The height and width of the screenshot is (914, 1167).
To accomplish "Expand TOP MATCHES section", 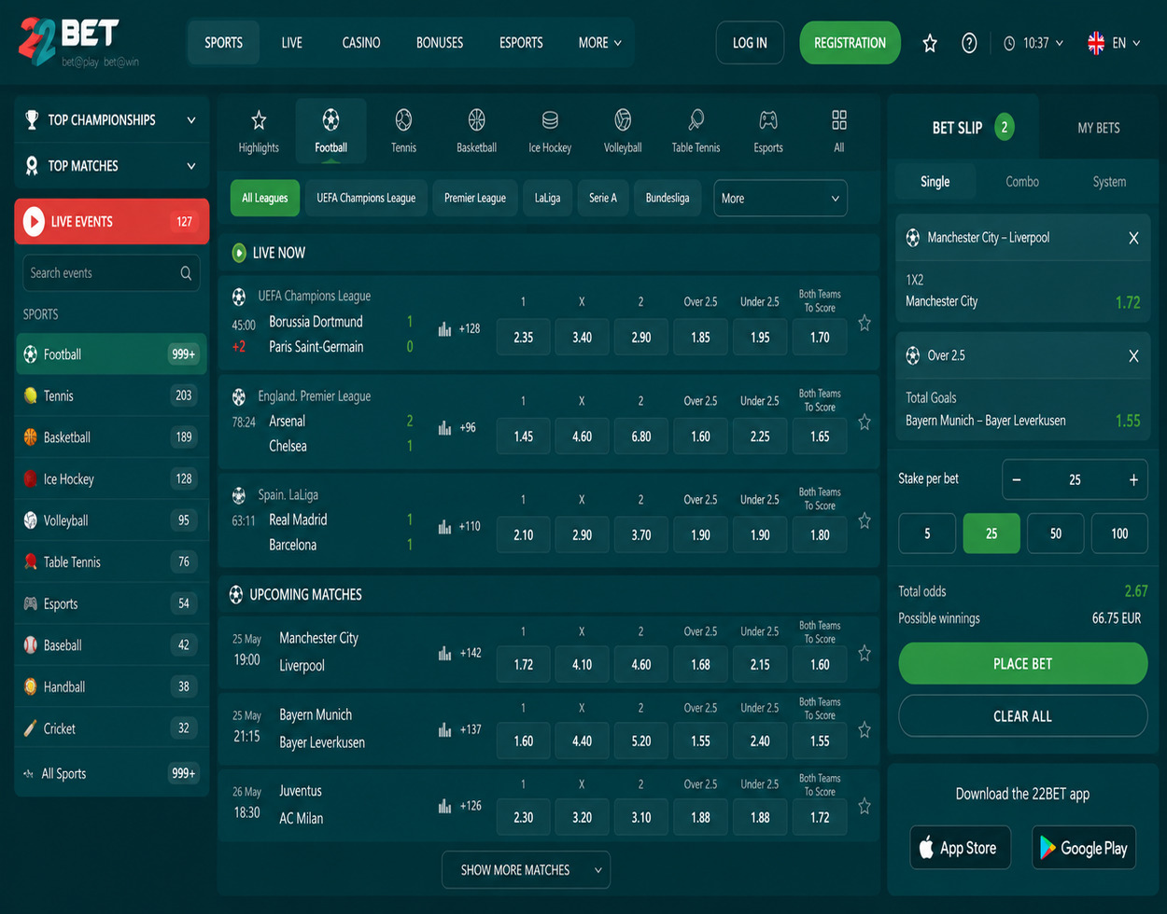I will pos(112,166).
